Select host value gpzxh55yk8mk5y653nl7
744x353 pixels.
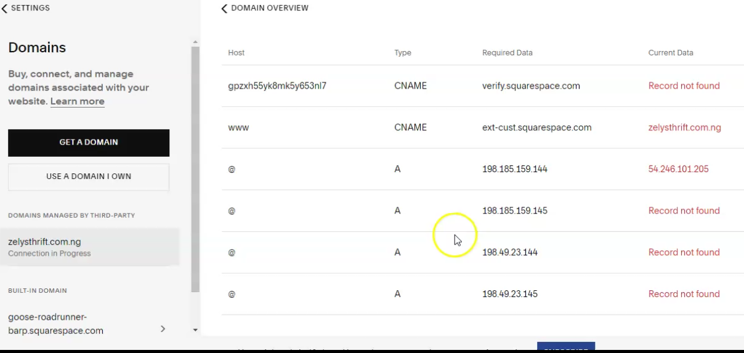[x=277, y=86]
